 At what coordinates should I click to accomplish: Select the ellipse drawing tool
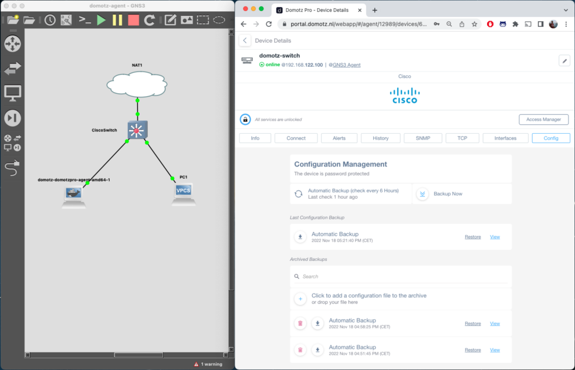point(218,19)
